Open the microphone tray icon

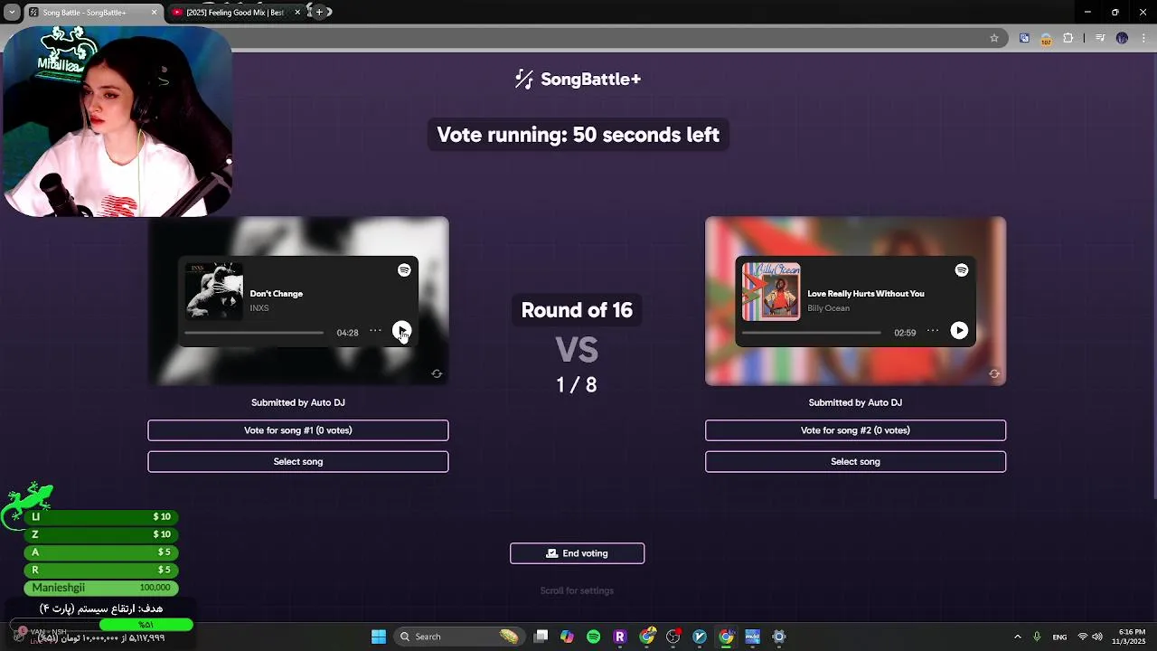point(1037,637)
